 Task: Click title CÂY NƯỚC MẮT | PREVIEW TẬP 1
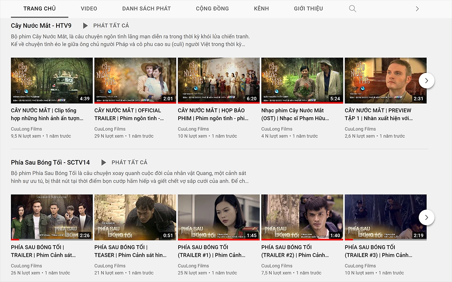tap(379, 114)
